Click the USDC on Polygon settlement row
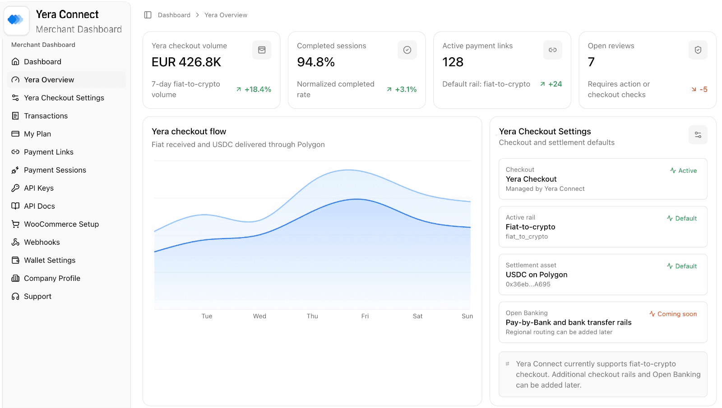The image size is (722, 408). pos(603,275)
